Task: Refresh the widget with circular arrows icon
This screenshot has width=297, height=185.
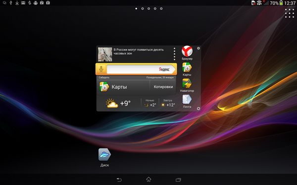Action: pos(198,109)
